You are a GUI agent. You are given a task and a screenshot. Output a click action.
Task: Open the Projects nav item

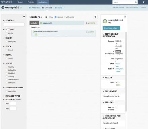(x=31, y=2)
